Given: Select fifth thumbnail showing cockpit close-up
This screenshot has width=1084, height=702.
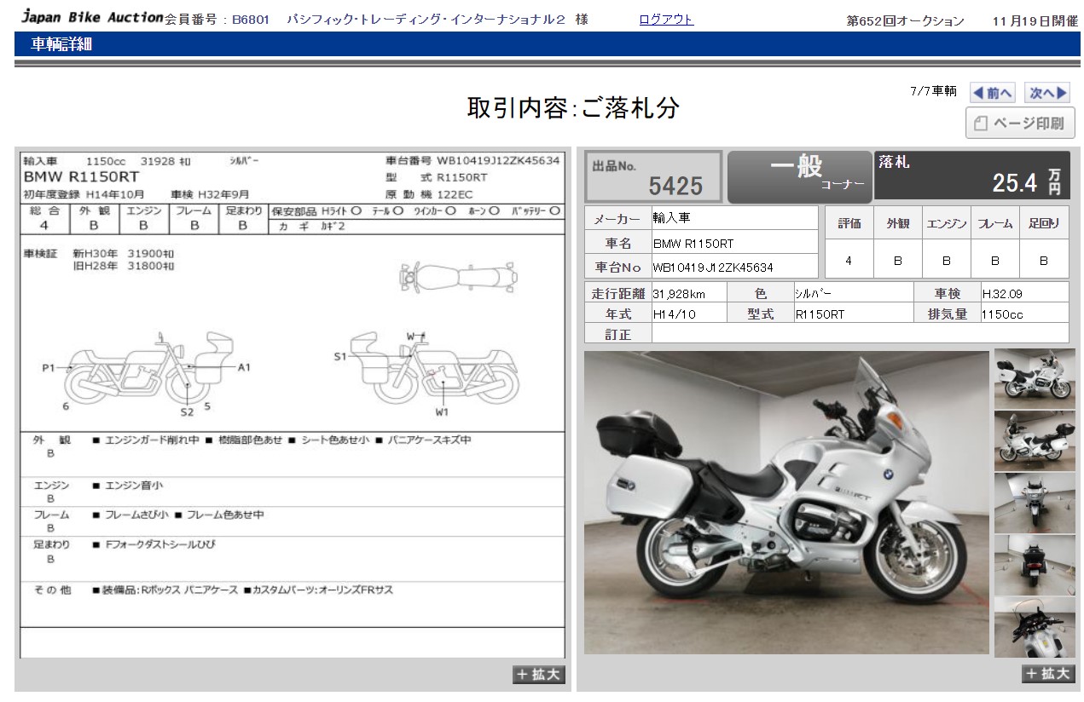Looking at the screenshot, I should pos(1035,627).
